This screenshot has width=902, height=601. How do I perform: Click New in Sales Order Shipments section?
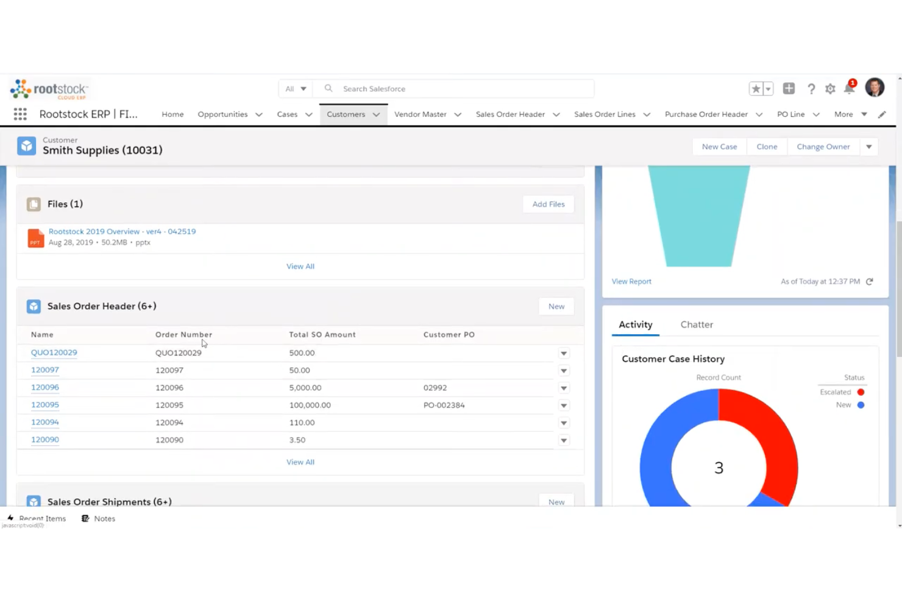[x=556, y=502]
